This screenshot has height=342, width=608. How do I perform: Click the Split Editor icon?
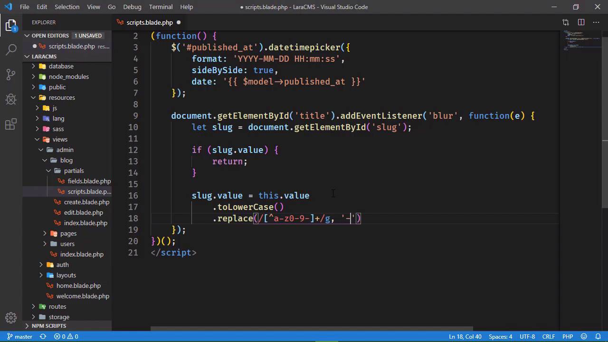tap(581, 22)
